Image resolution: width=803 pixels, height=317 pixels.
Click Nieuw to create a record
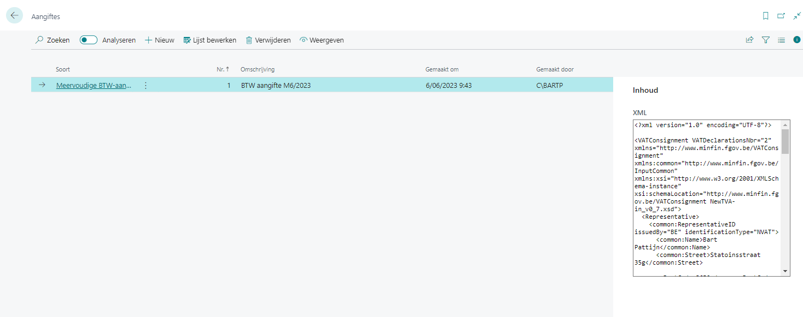[159, 40]
